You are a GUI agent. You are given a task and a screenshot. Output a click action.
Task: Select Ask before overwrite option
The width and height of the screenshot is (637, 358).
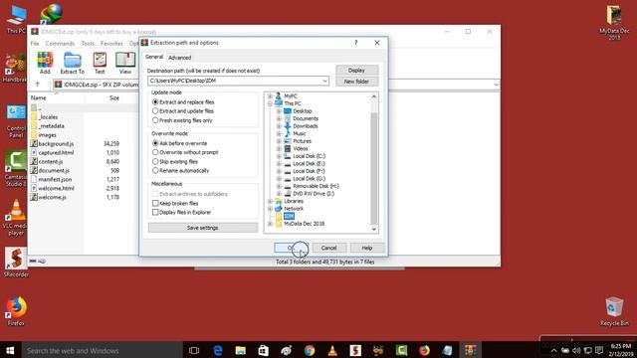coord(179,143)
